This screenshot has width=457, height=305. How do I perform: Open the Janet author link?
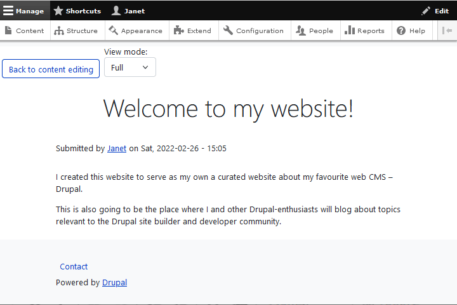[117, 149]
